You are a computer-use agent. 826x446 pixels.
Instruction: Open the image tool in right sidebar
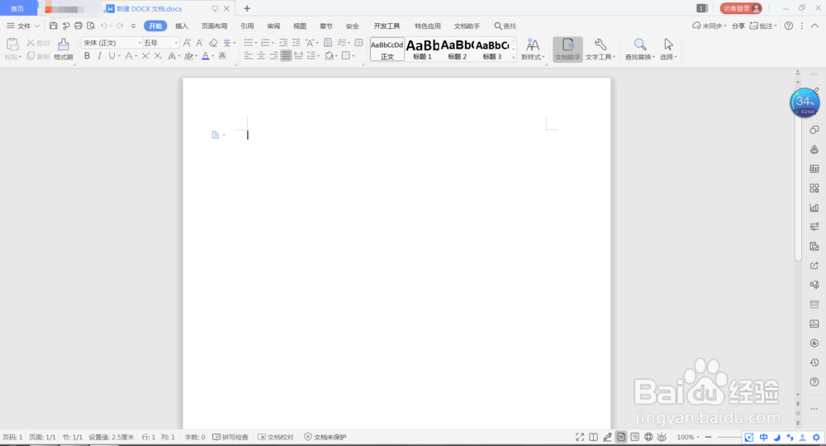[814, 324]
